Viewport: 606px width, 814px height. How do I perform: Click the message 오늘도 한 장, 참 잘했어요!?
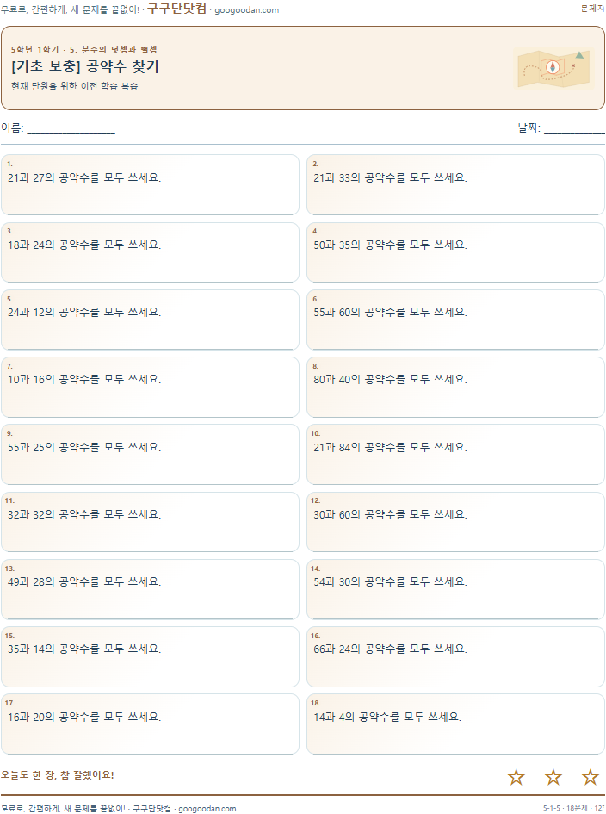[57, 775]
